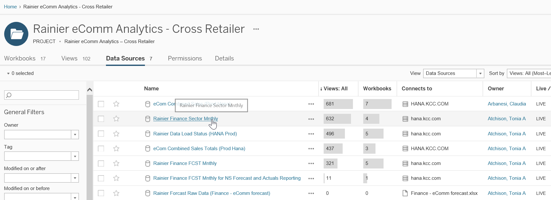The height and width of the screenshot is (200, 551).
Task: Check the box for Rainier Finance Sector Mnthly
Action: pos(101,119)
